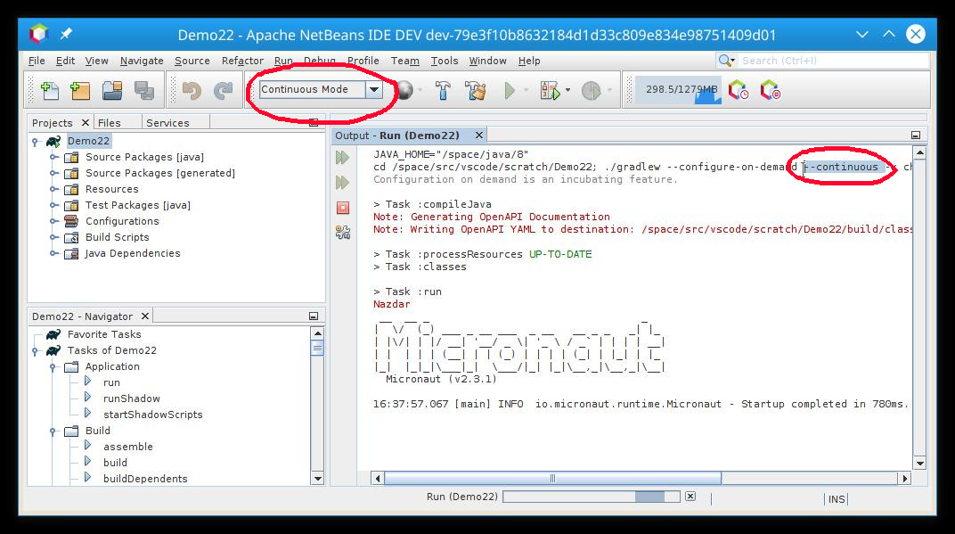Click the Output horizontal scrollbar thumb
The image size is (955, 534).
click(x=552, y=479)
